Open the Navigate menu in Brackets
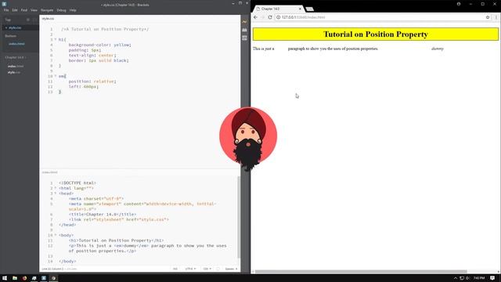Screen dimensions: 501x282 tap(47, 10)
